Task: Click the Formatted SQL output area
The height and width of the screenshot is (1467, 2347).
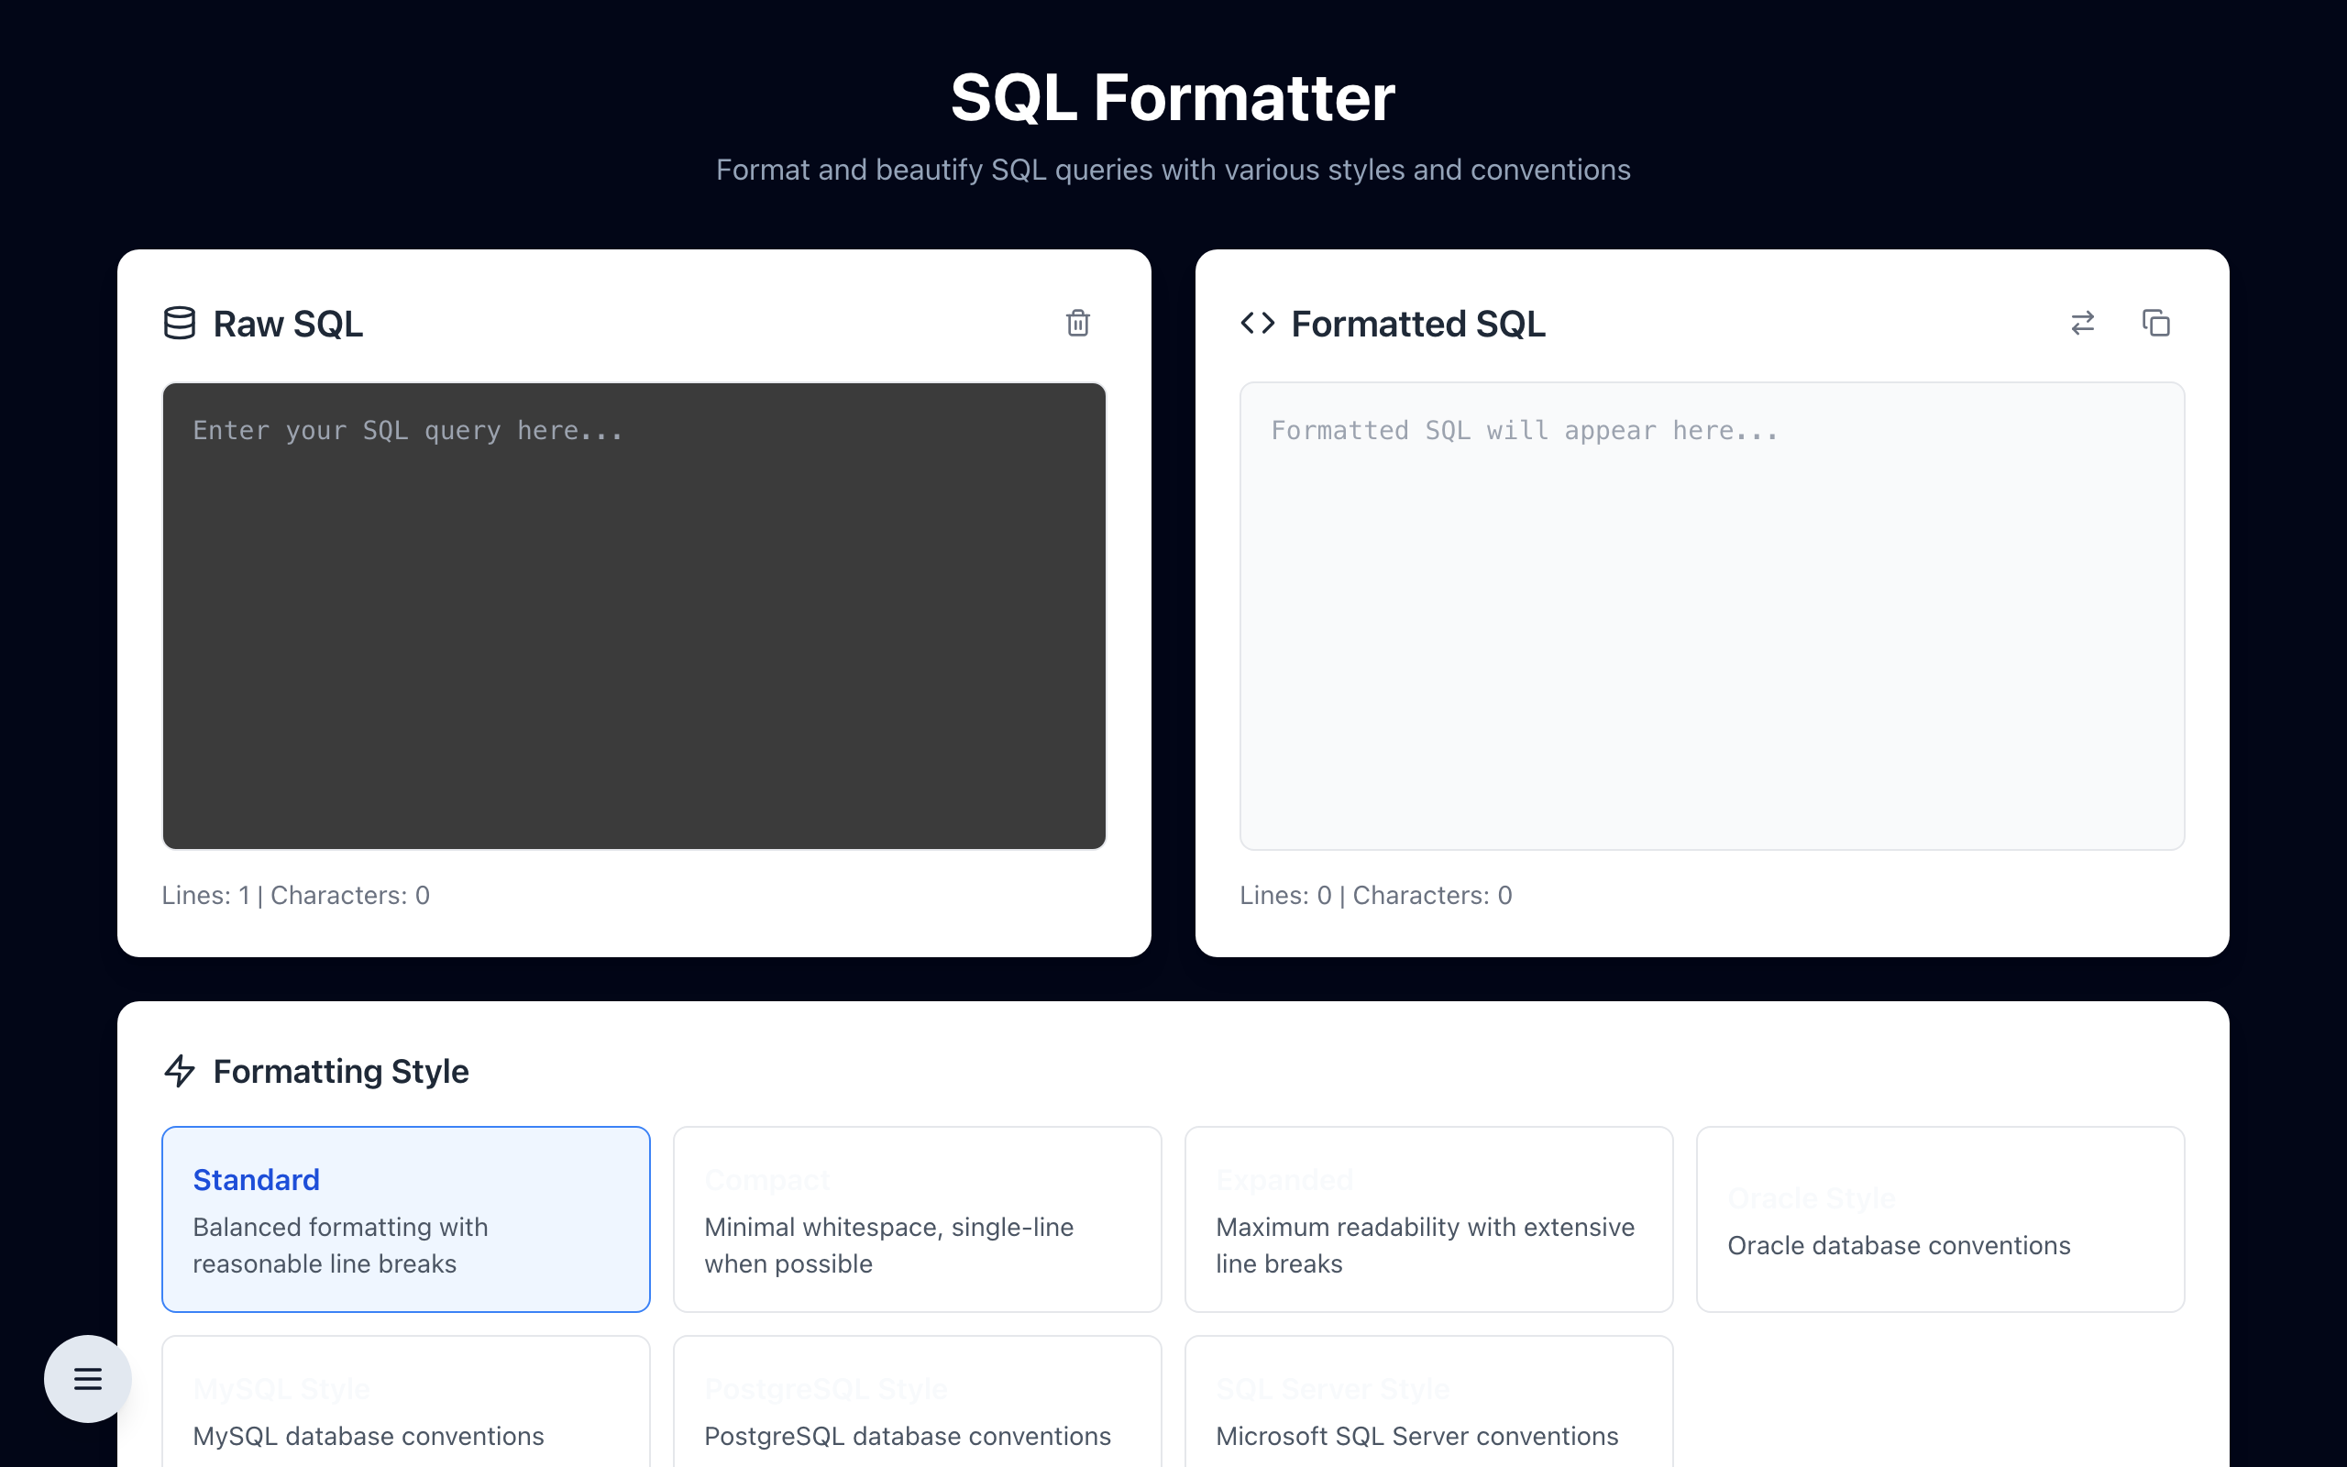Action: (x=1712, y=616)
